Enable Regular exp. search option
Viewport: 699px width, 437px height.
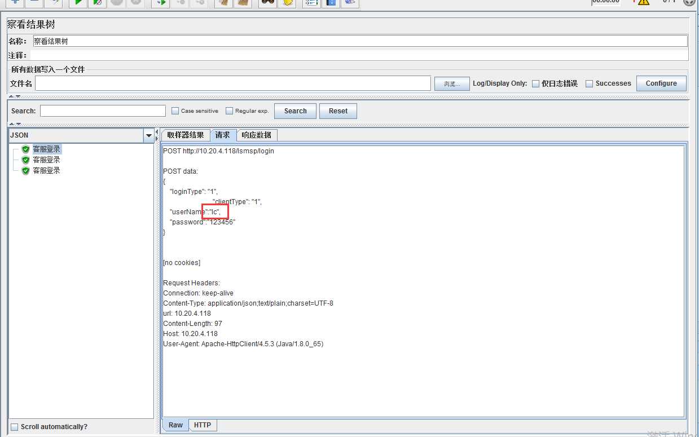229,111
